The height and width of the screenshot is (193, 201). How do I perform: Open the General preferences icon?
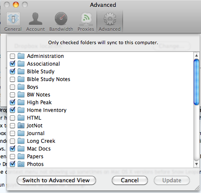[13, 19]
